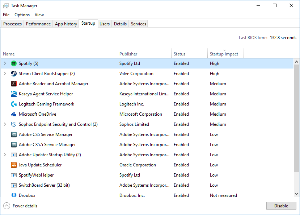Viewport: 300px width, 215px height.
Task: Click the Sophos Endpoint shield icon
Action: pyautogui.click(x=13, y=124)
